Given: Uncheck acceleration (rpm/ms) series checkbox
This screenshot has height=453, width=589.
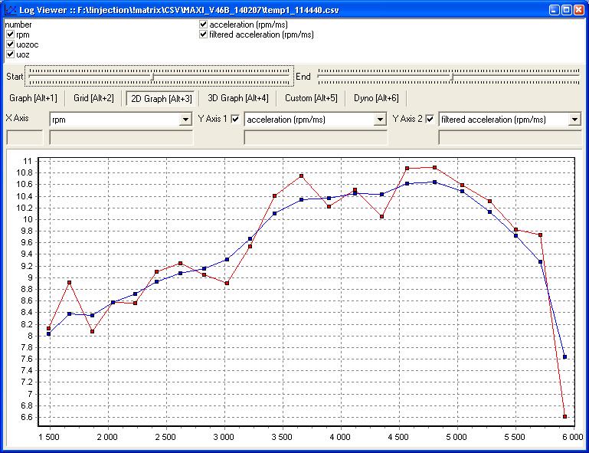Looking at the screenshot, I should pos(204,25).
